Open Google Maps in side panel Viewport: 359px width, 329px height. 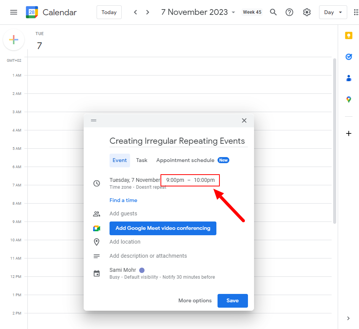point(348,100)
